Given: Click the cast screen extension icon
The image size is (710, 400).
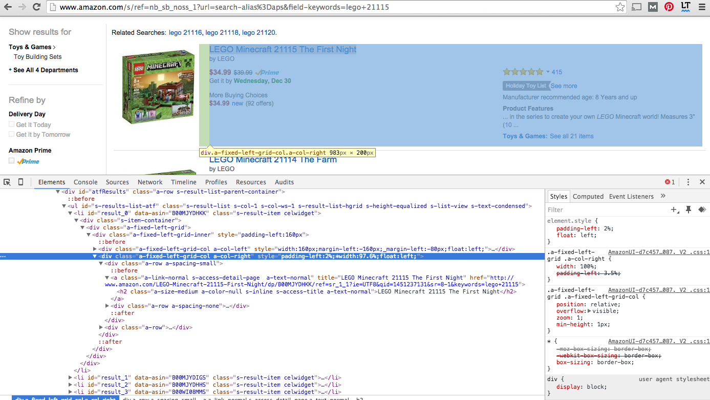Looking at the screenshot, I should (636, 7).
